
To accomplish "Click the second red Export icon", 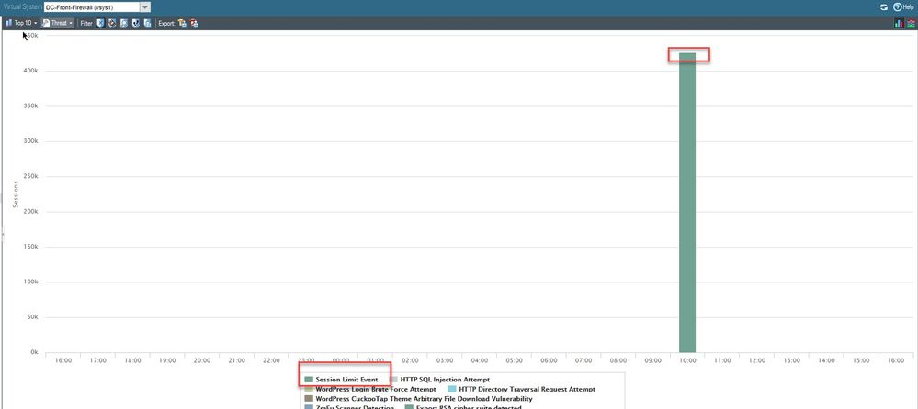I will (194, 23).
